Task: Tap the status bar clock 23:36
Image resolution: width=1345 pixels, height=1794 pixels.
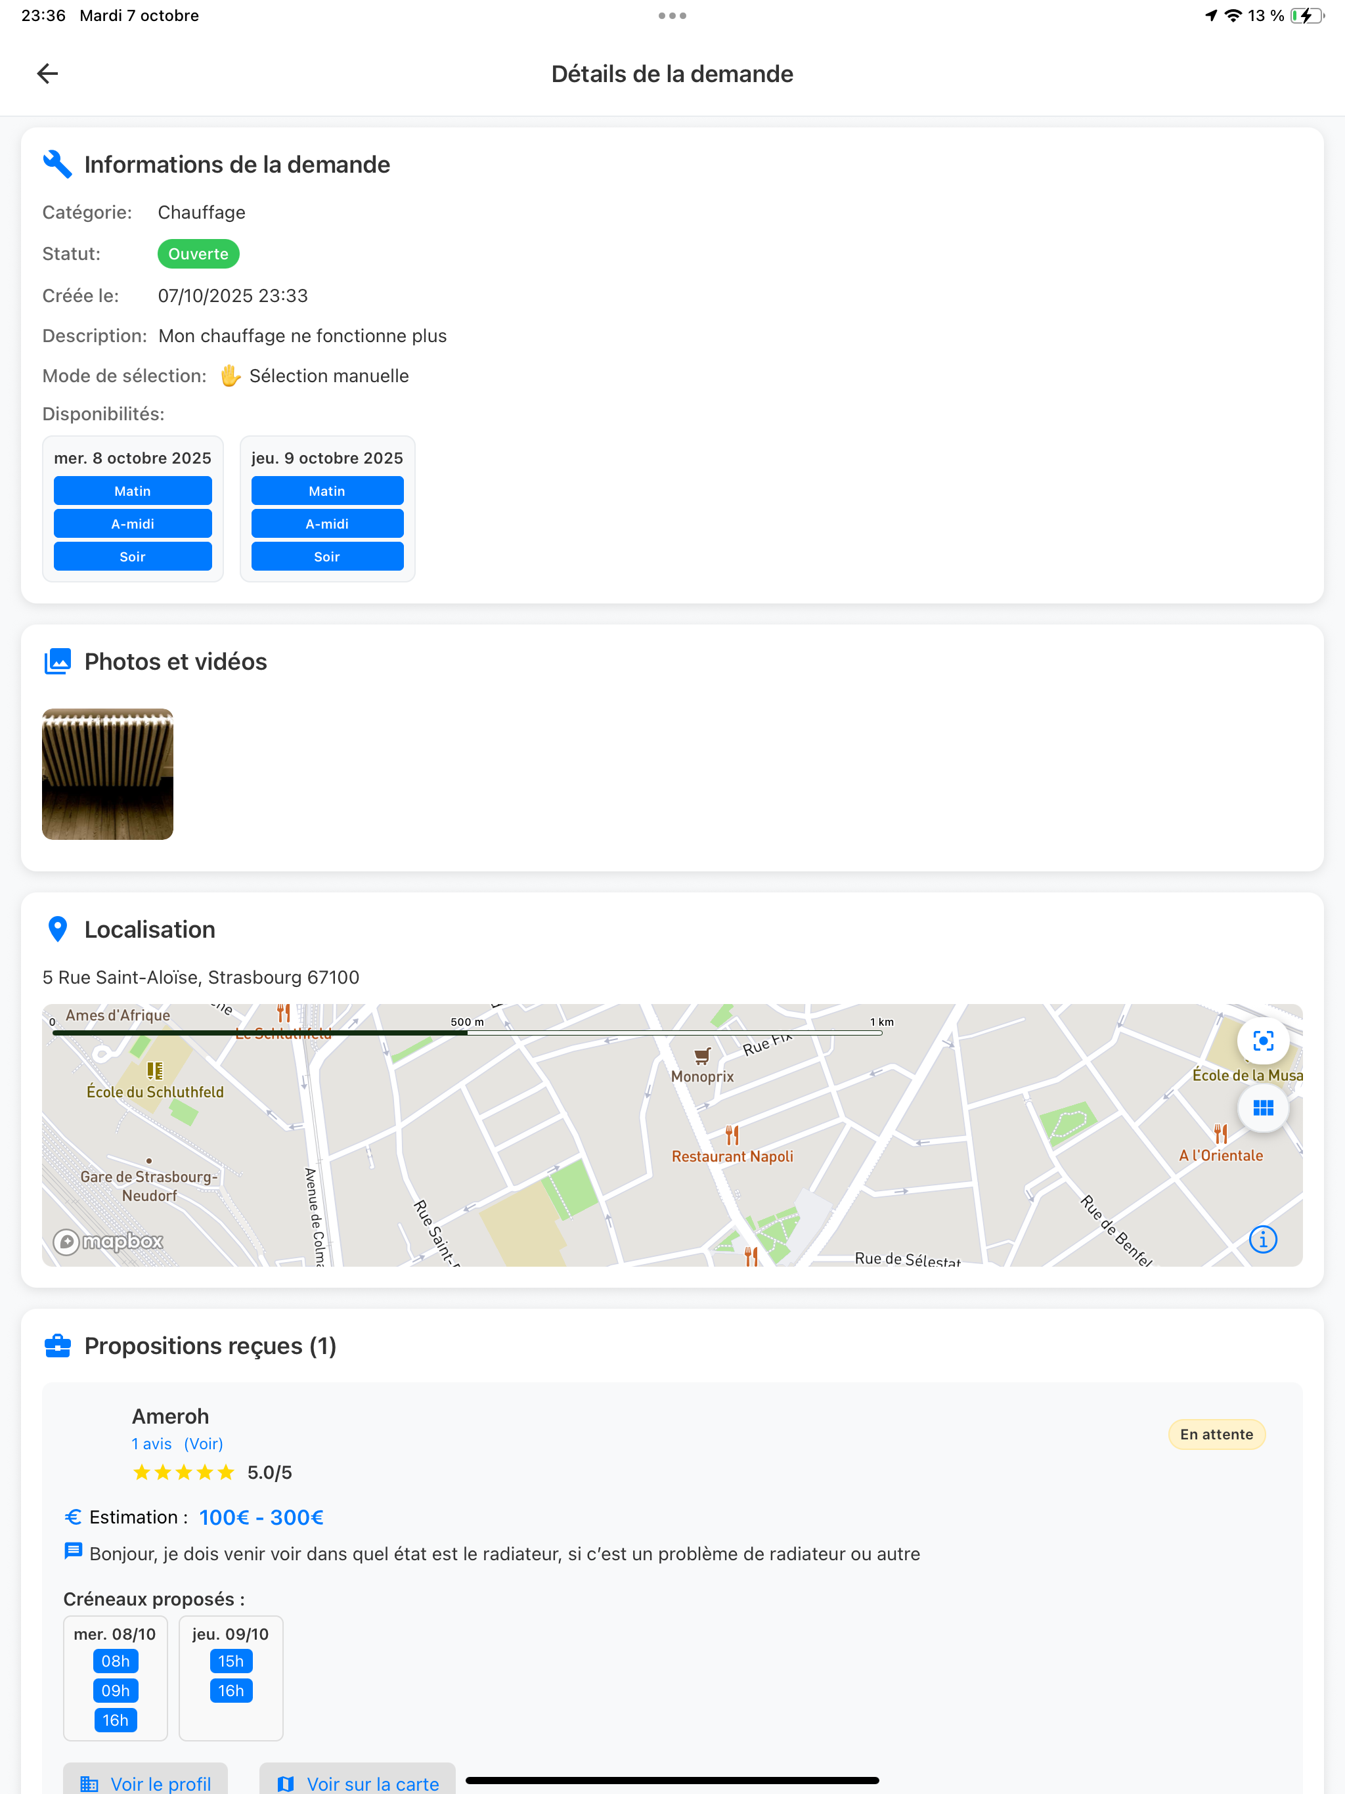Action: pyautogui.click(x=43, y=15)
